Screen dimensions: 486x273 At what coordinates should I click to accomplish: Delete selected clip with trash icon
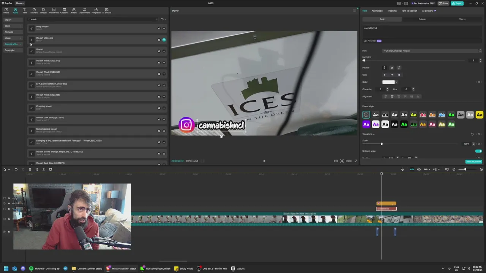pyautogui.click(x=50, y=169)
